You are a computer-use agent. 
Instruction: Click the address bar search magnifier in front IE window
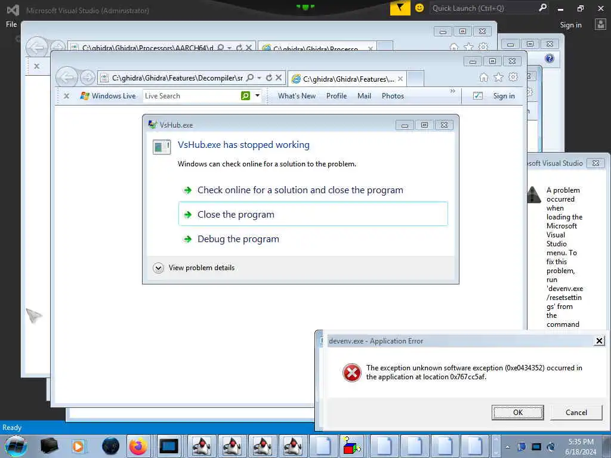250,78
